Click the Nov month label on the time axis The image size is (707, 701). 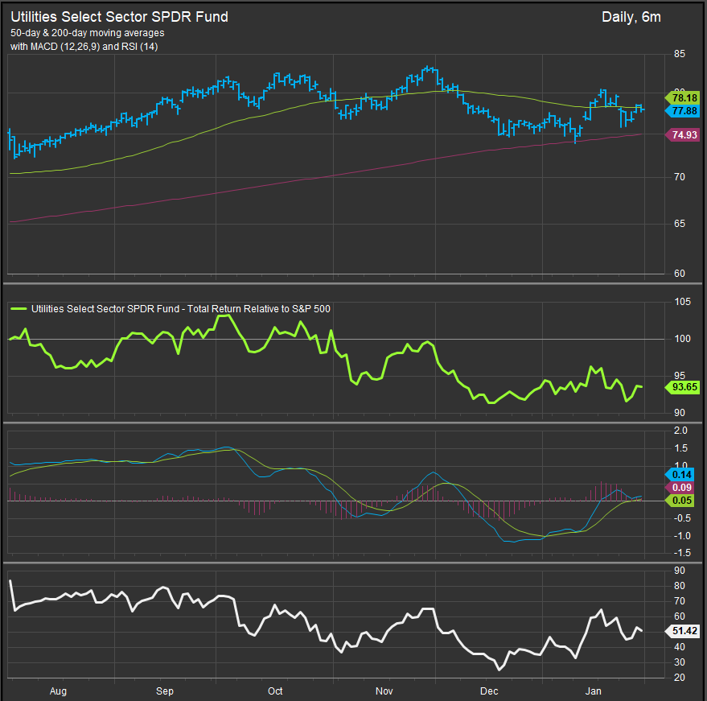pyautogui.click(x=384, y=691)
